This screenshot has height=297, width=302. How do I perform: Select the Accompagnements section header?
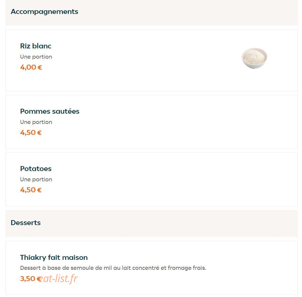[44, 12]
